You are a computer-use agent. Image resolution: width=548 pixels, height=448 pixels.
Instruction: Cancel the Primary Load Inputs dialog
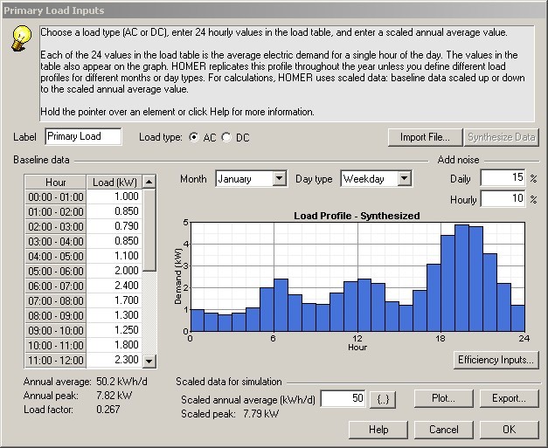pos(443,430)
